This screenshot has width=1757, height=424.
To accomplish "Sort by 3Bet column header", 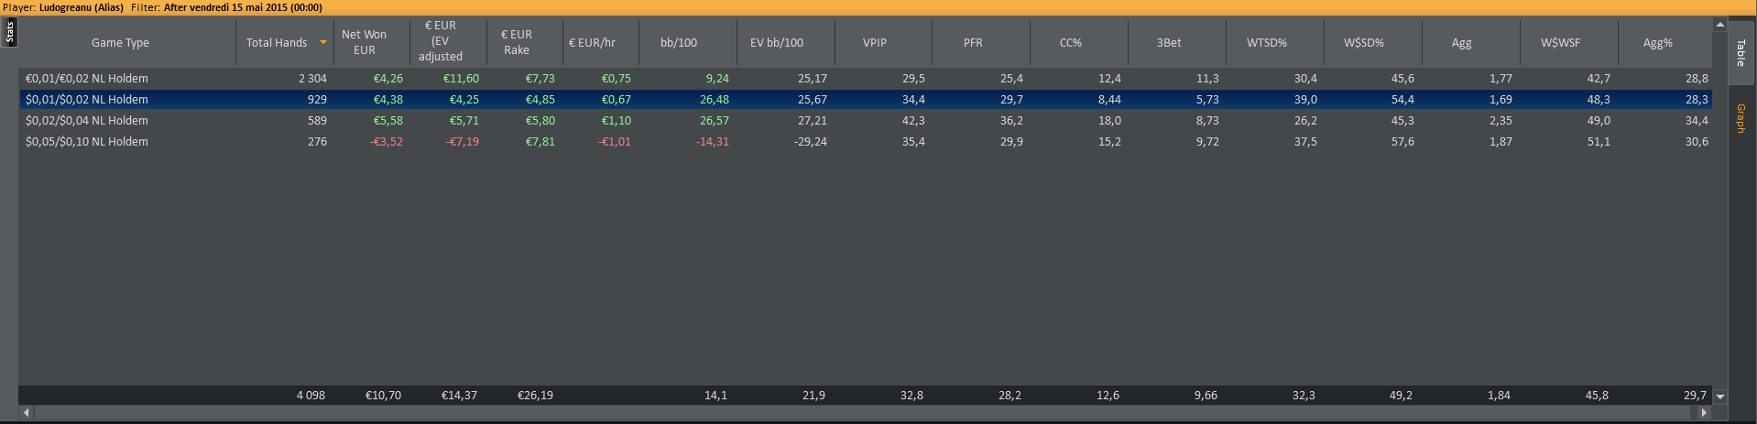I will coord(1169,43).
